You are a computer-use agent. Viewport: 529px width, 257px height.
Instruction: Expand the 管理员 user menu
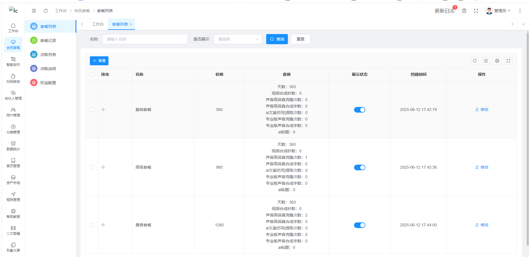click(x=498, y=11)
